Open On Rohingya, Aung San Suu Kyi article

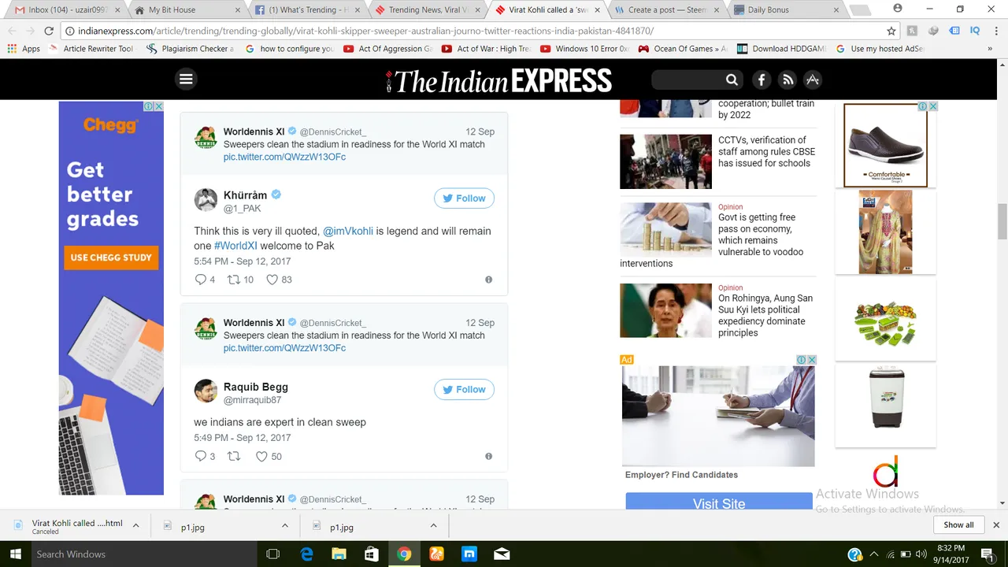765,315
